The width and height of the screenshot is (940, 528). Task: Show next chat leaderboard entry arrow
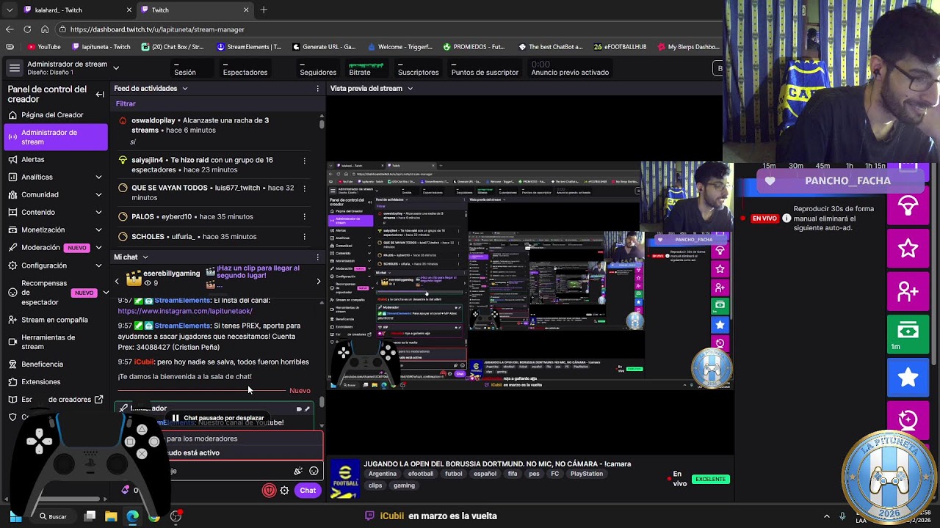(318, 281)
